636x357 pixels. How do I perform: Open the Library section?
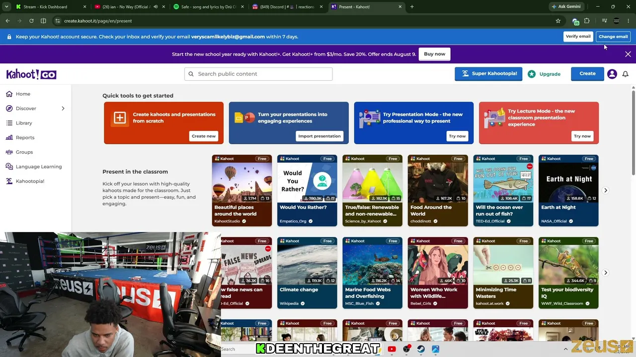tap(24, 123)
